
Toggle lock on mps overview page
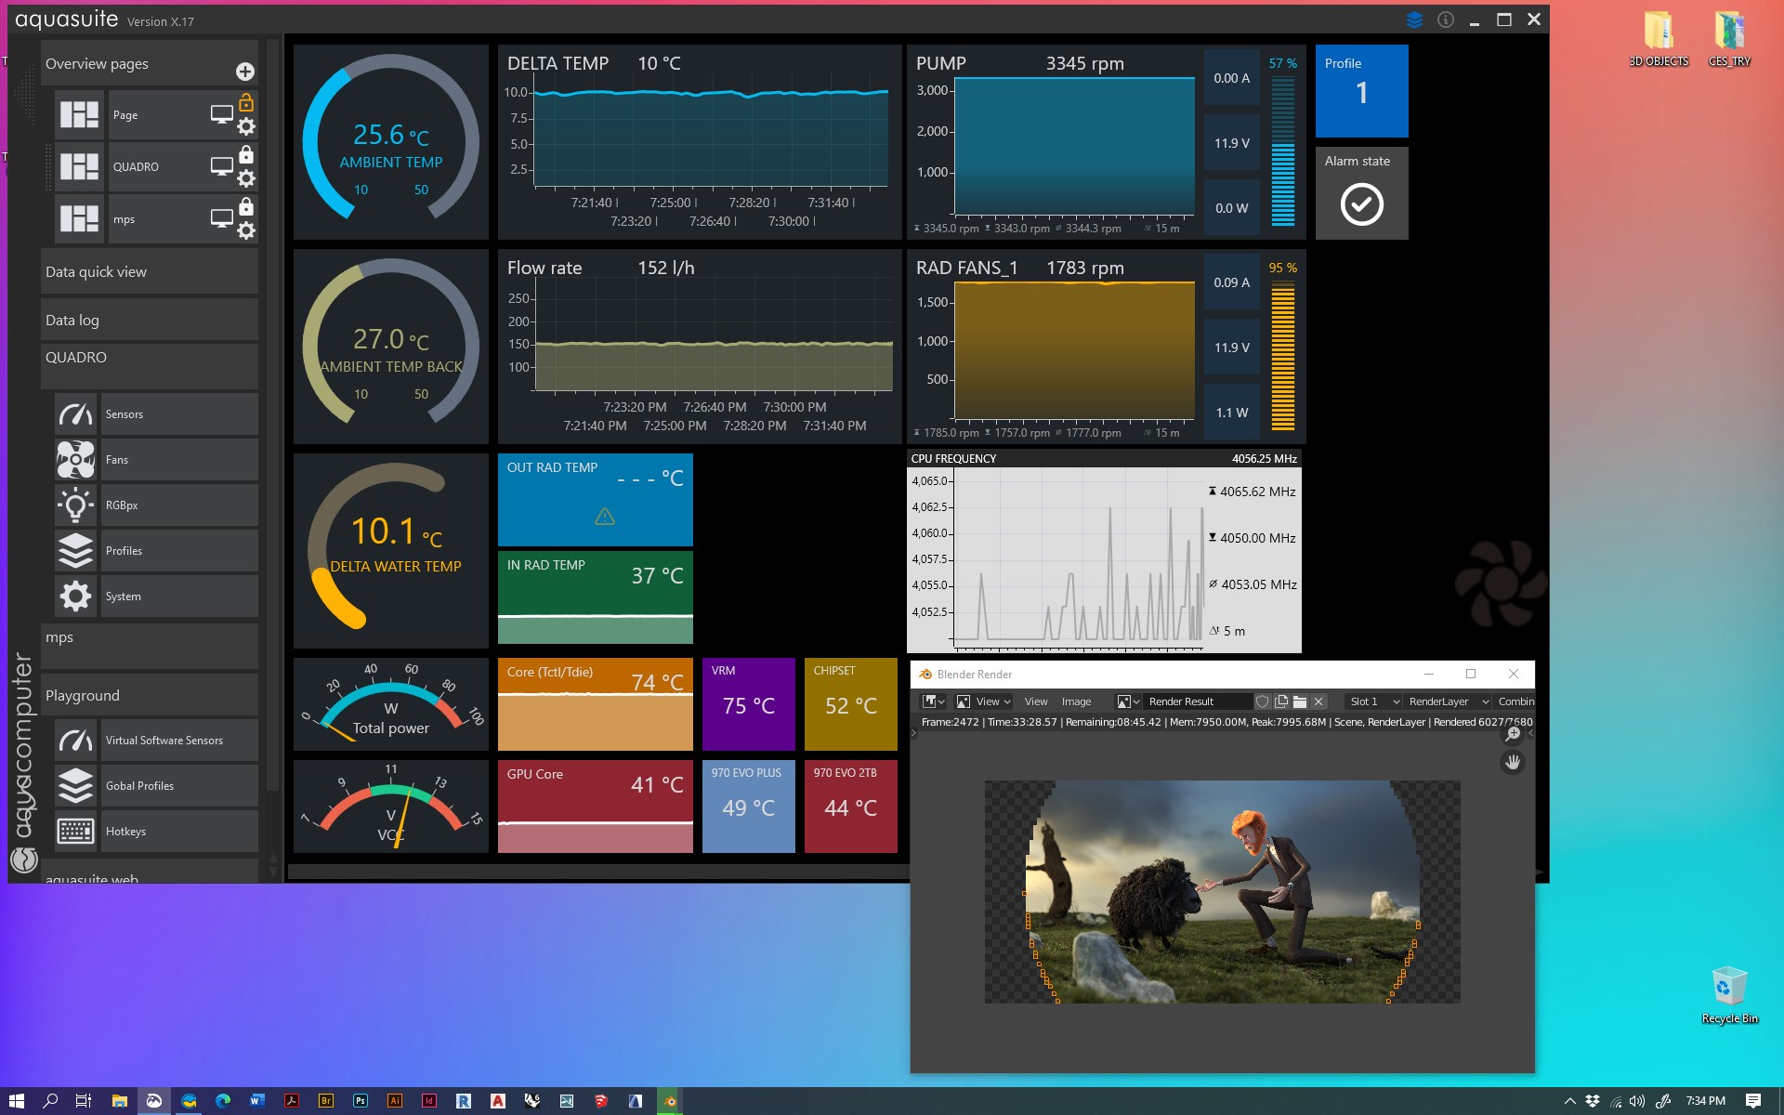tap(246, 205)
